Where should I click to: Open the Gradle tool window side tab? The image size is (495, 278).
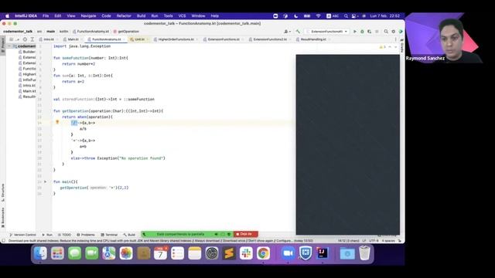pos(402,46)
